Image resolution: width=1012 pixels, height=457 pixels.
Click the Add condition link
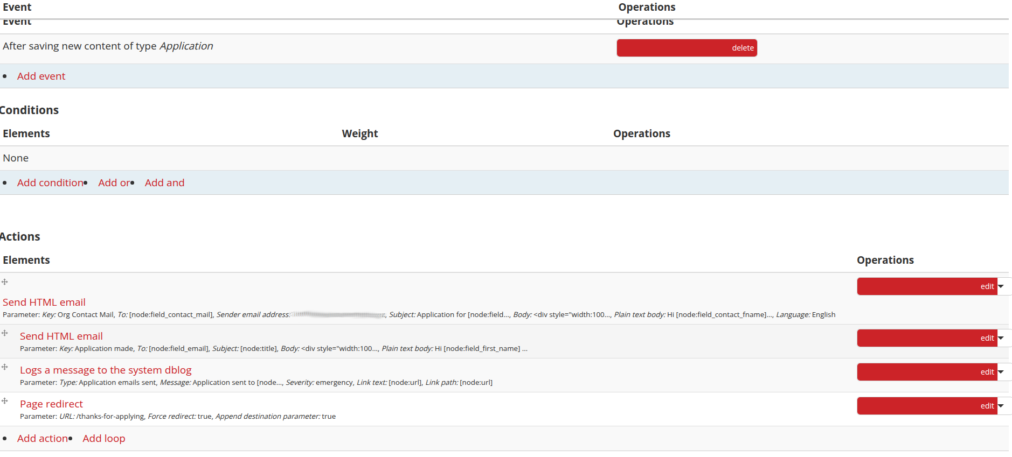(50, 183)
